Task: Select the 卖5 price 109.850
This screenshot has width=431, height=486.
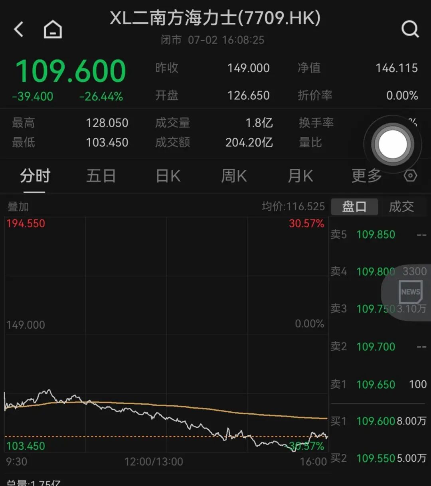Action: pyautogui.click(x=376, y=234)
